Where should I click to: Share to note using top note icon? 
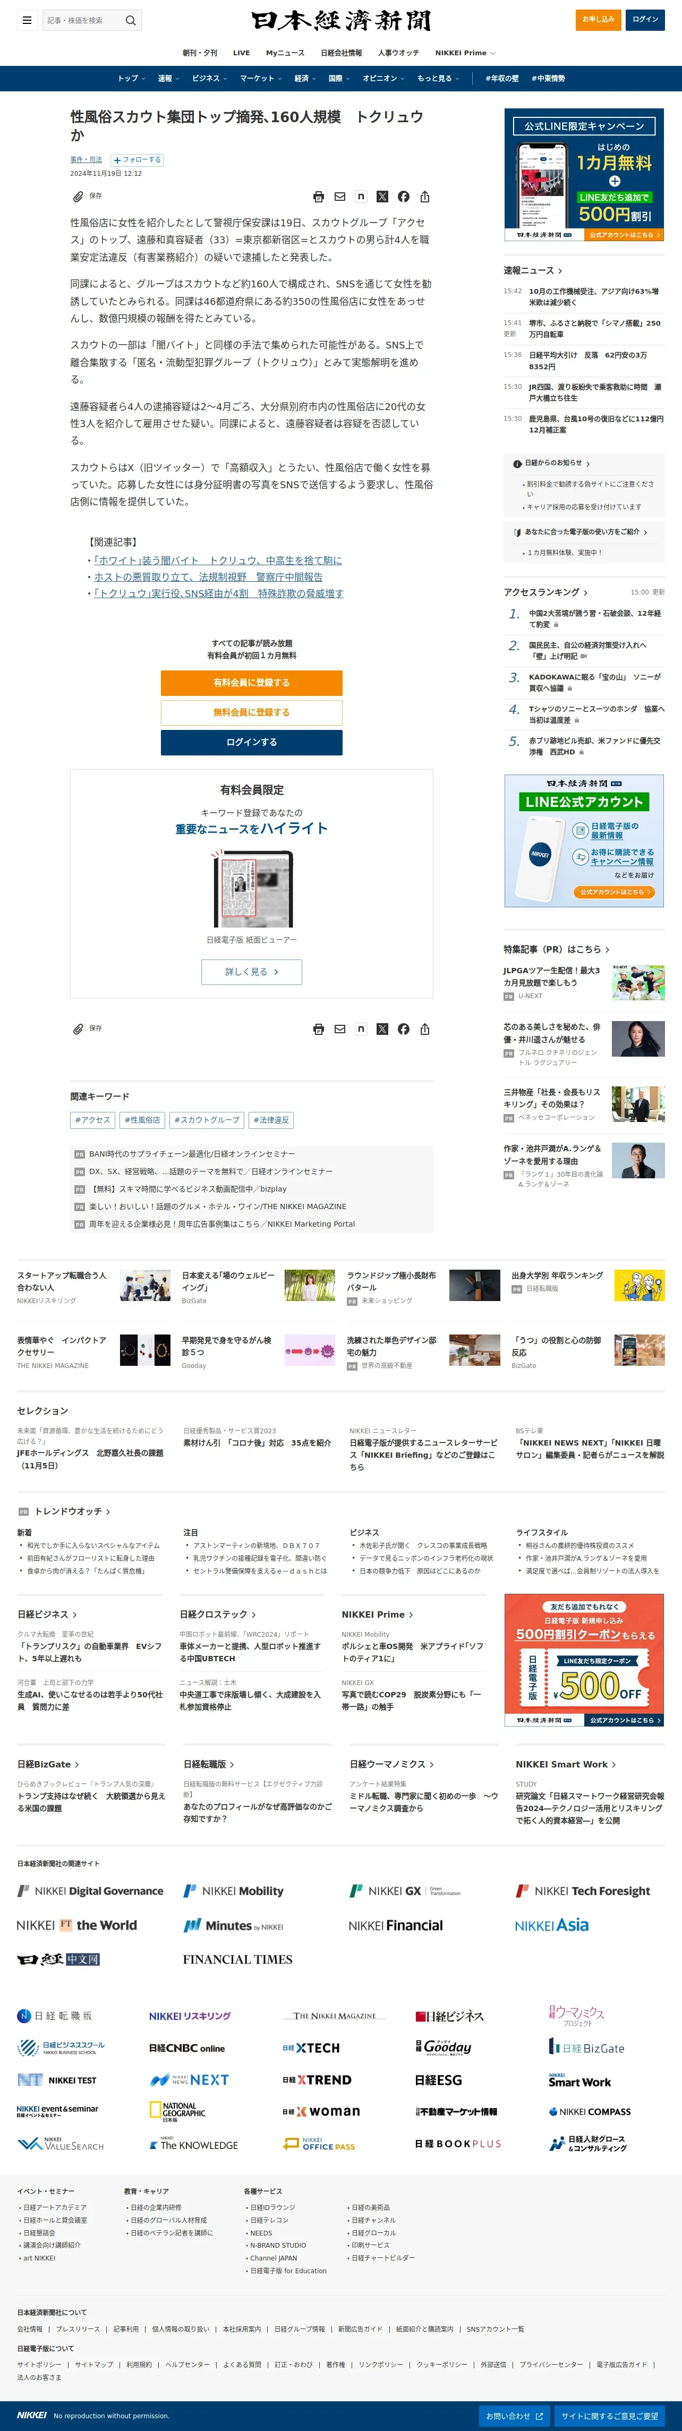pos(361,196)
